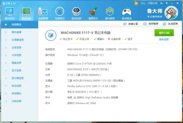Click the MACHENIKE K15F motherboard value
The image size is (183, 123).
[x=88, y=69]
